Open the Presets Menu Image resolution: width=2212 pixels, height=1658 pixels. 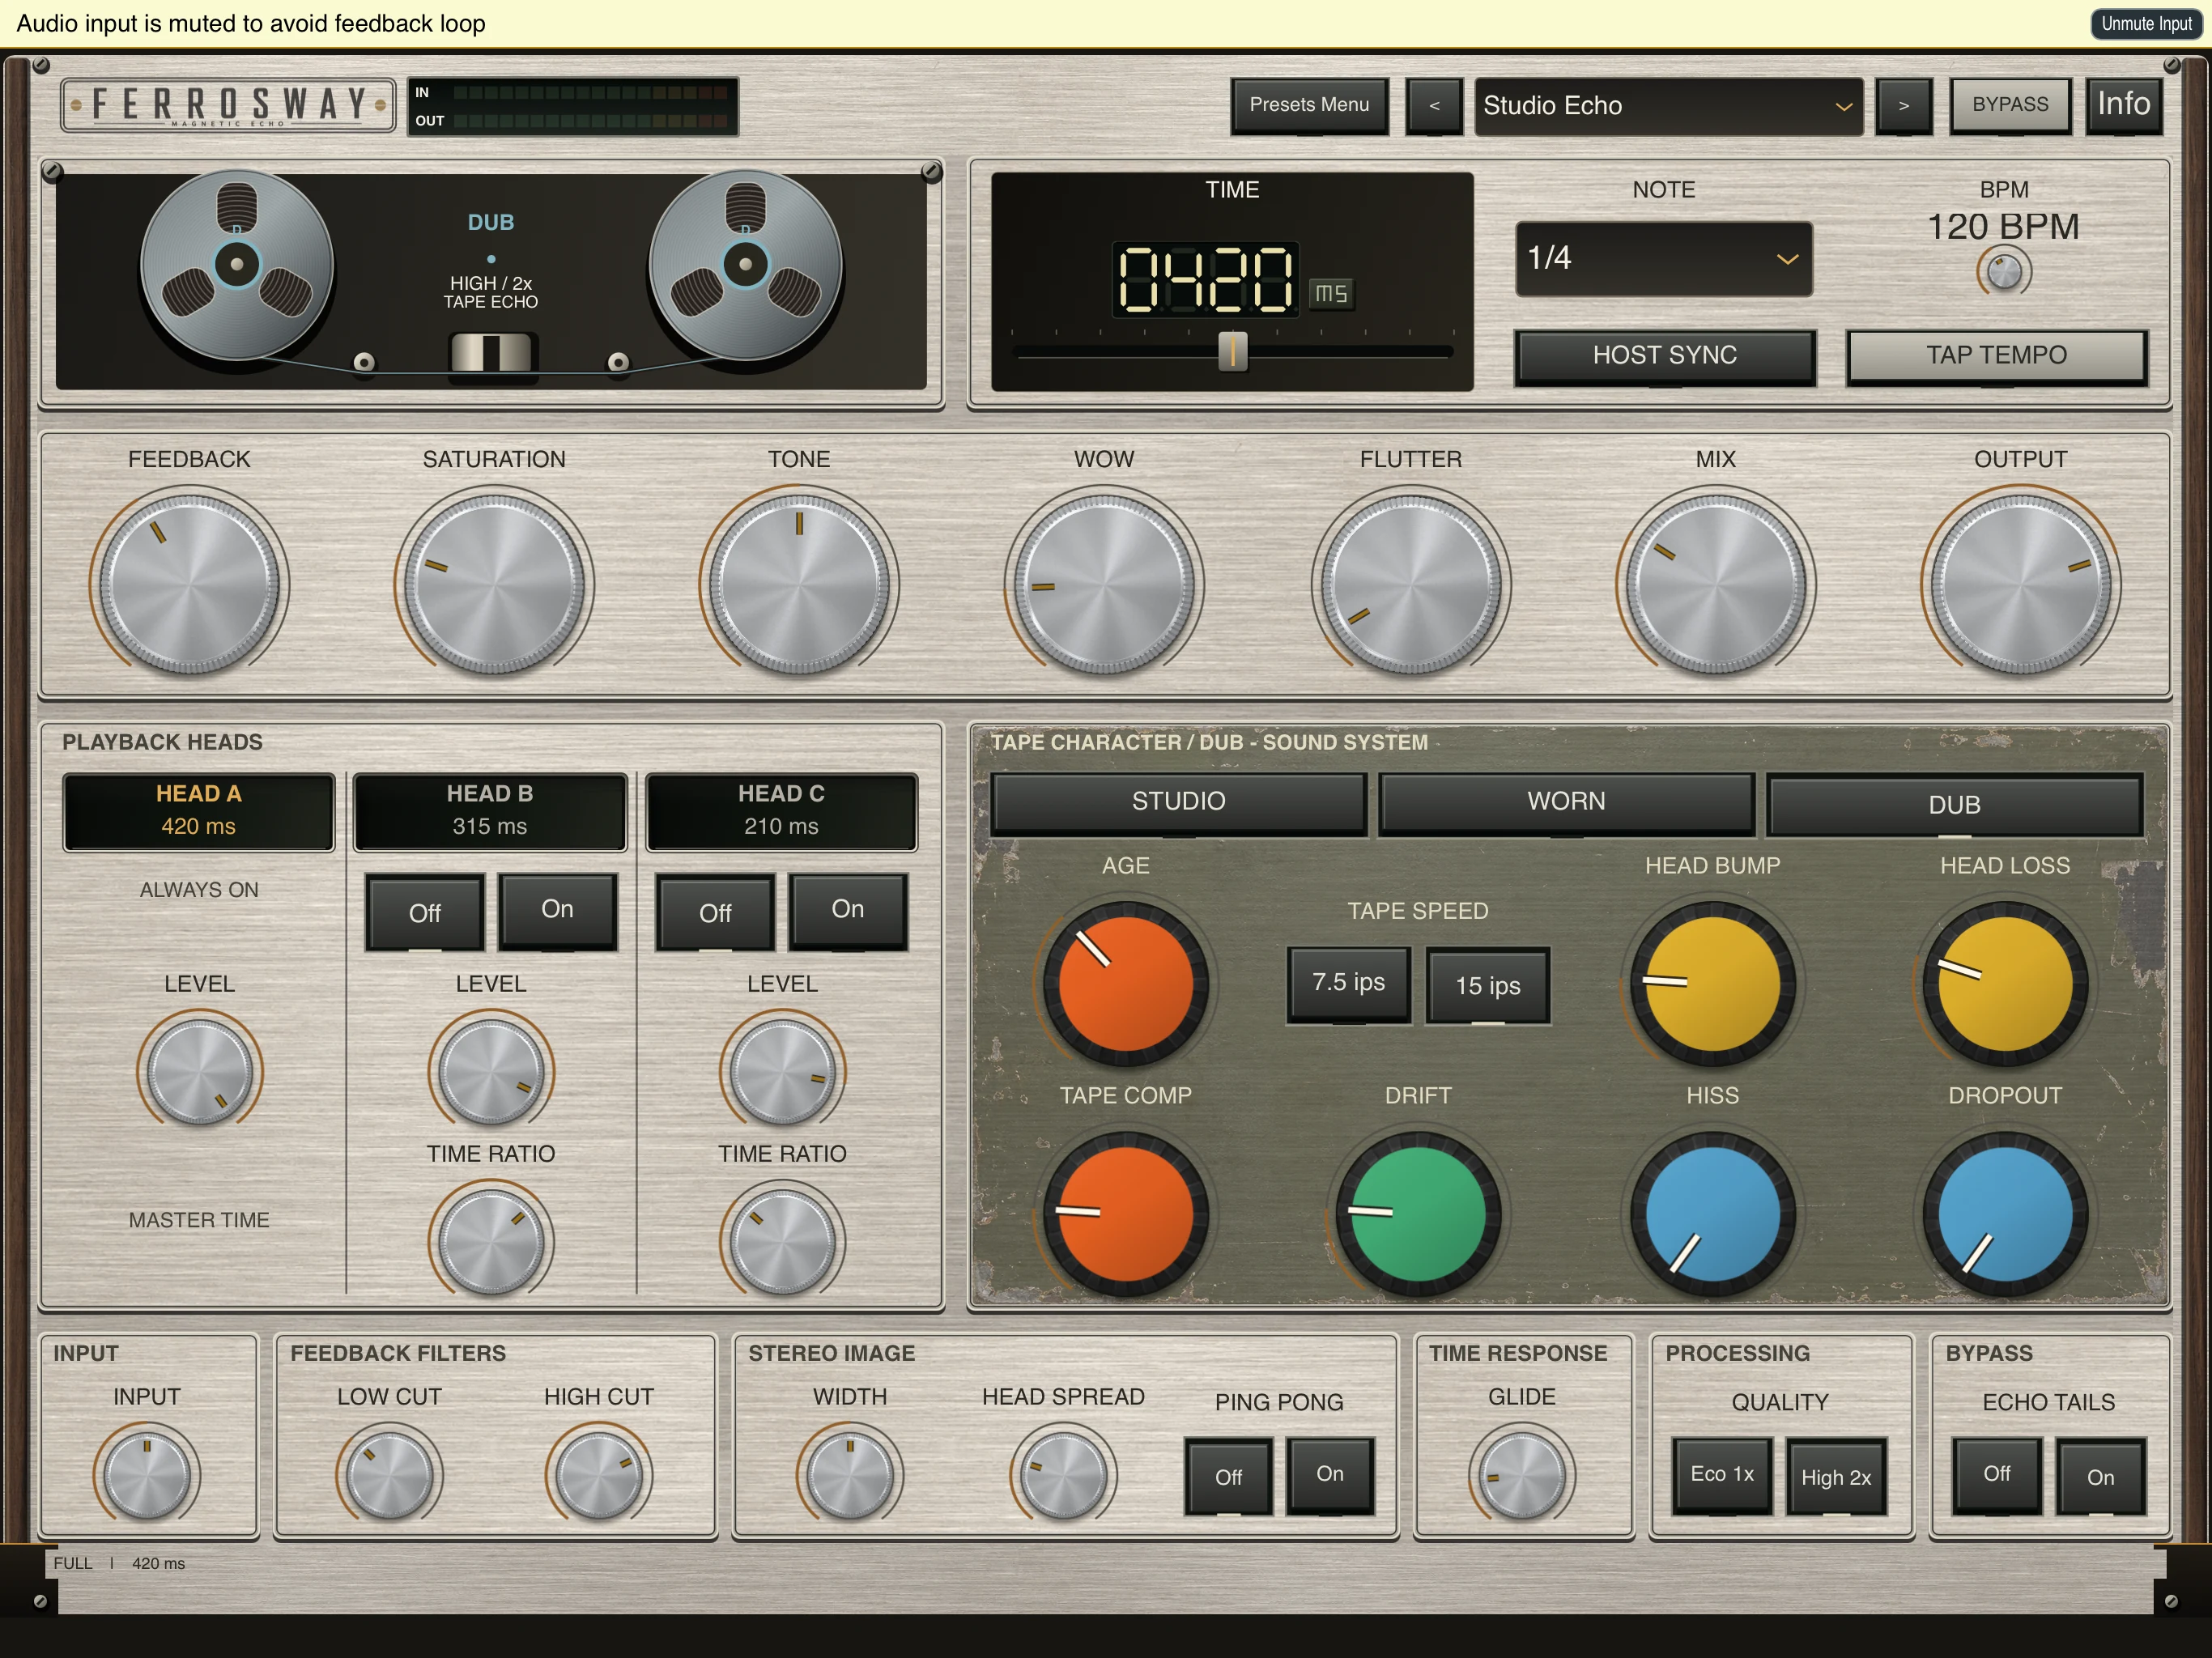(1309, 105)
